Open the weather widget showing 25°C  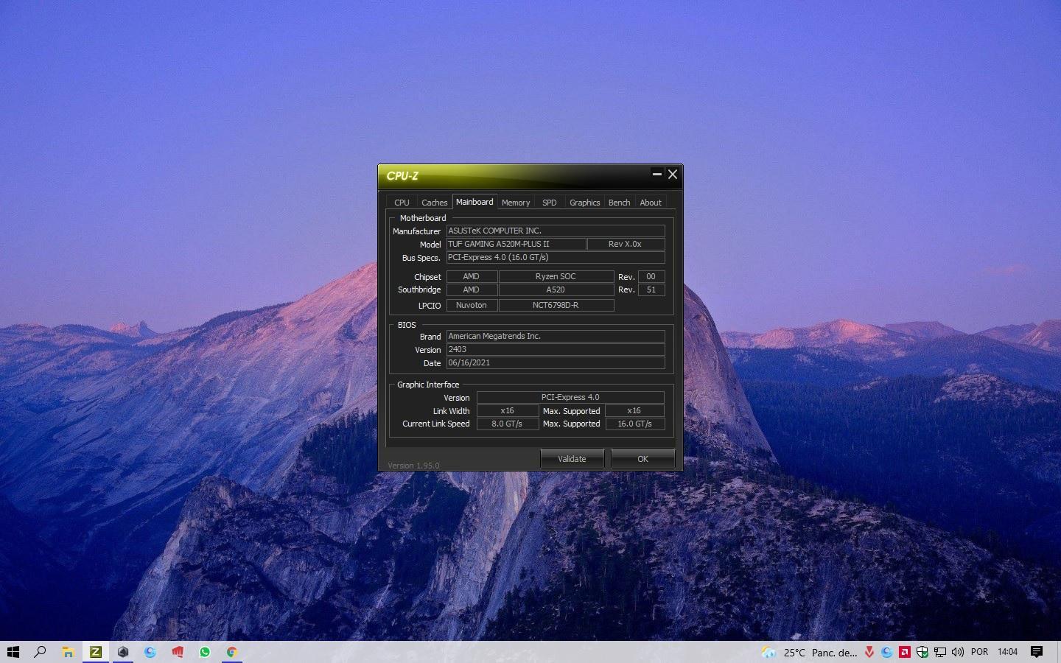pyautogui.click(x=810, y=652)
